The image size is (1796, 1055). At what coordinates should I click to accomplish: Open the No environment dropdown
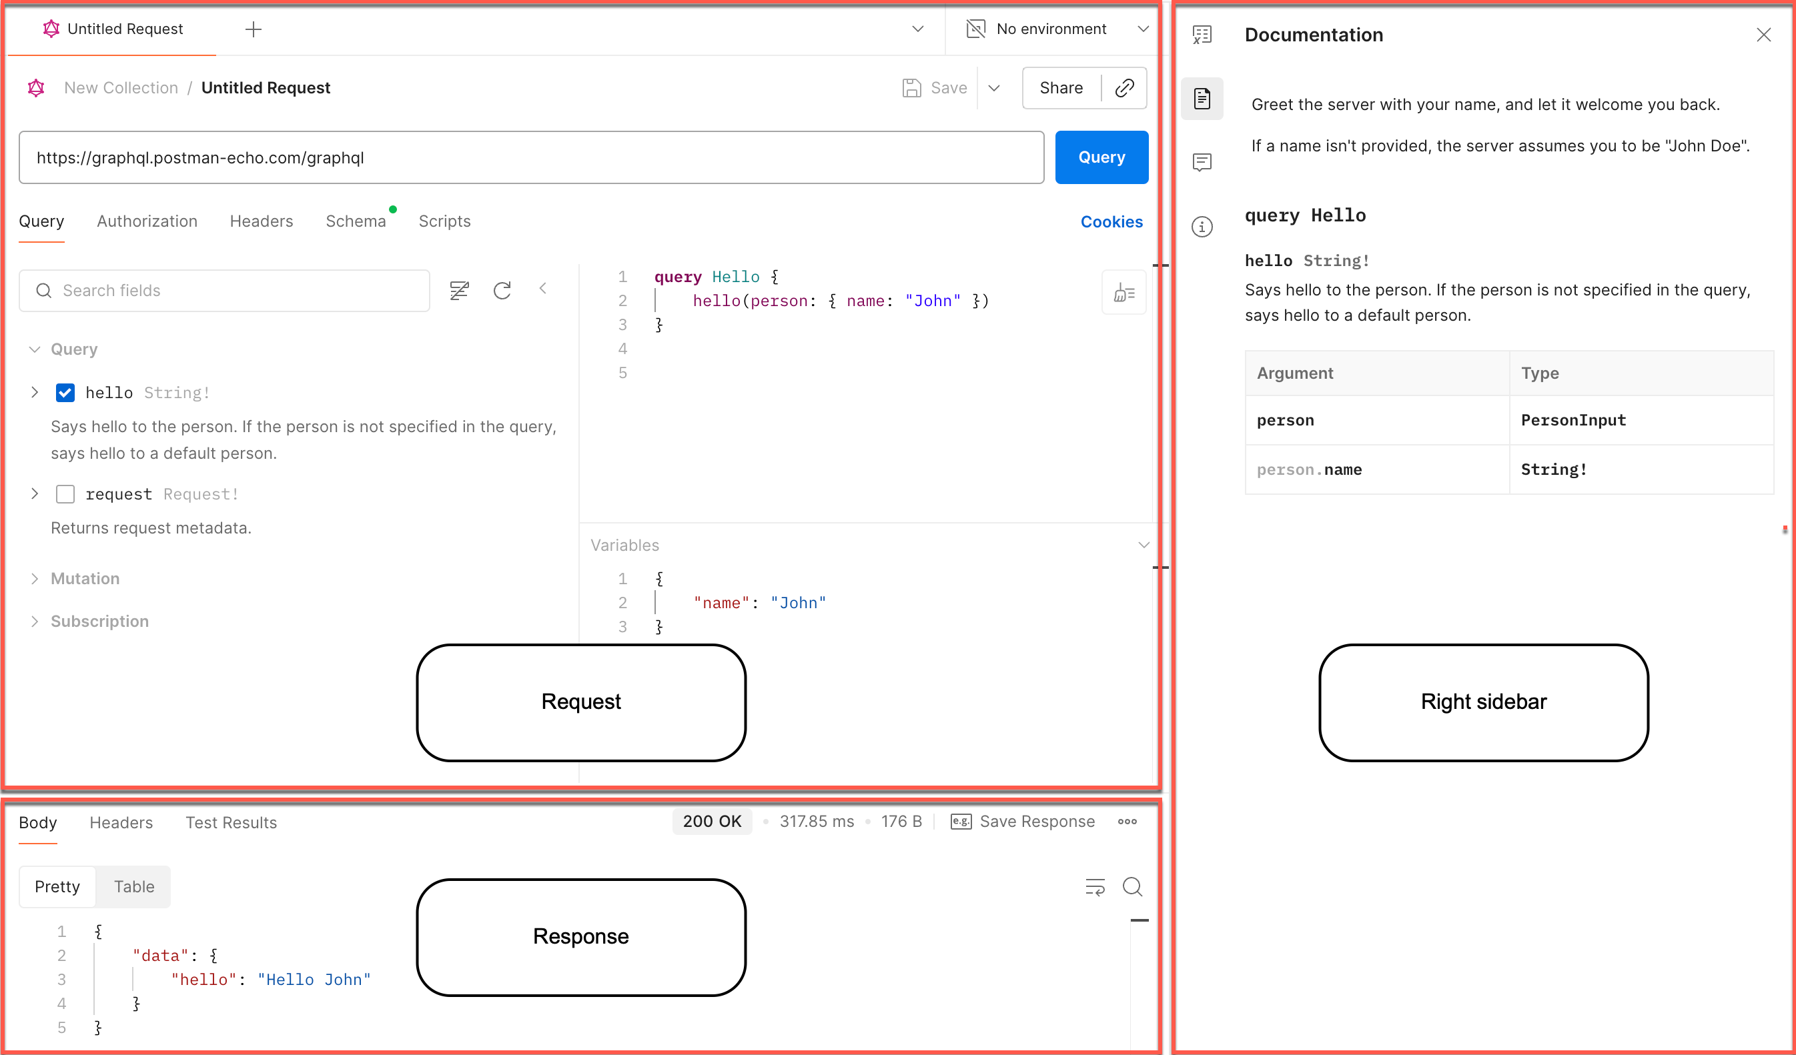point(1051,29)
